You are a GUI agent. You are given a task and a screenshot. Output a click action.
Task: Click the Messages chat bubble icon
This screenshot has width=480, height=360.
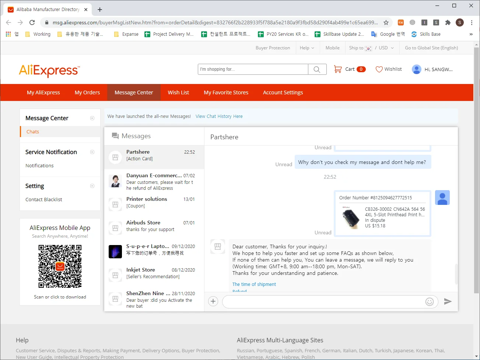[115, 136]
